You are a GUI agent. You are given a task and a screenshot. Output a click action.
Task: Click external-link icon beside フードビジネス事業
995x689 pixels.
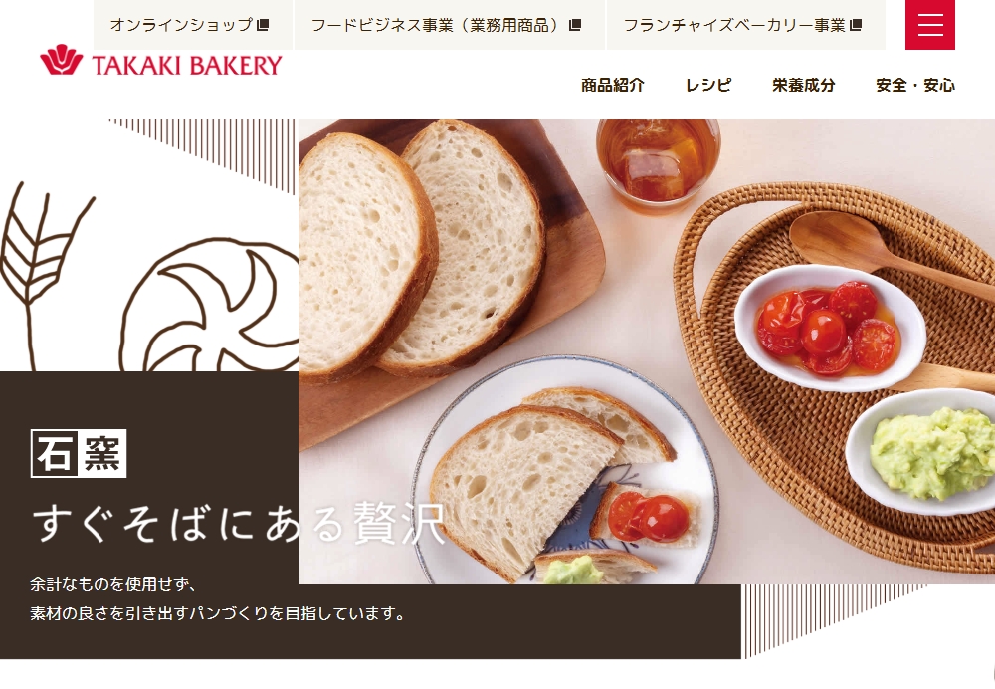pyautogui.click(x=575, y=26)
